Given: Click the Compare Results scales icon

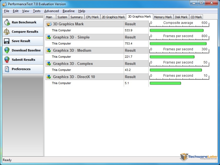Looking at the screenshot, I should pyautogui.click(x=7, y=32).
